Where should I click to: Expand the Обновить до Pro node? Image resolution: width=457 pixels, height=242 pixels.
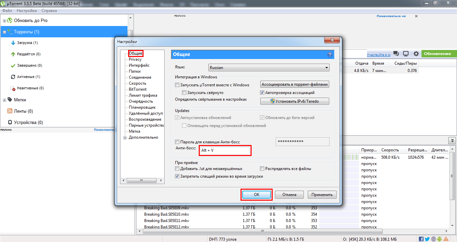[4, 21]
